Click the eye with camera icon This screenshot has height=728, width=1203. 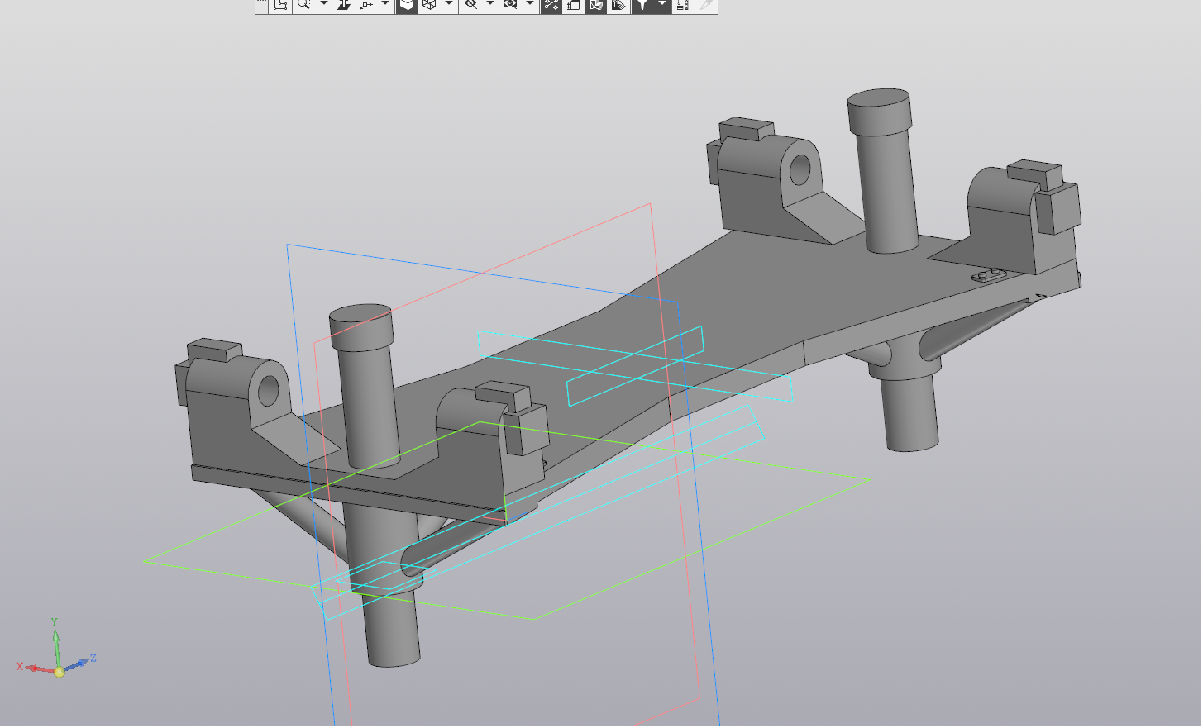tap(510, 5)
